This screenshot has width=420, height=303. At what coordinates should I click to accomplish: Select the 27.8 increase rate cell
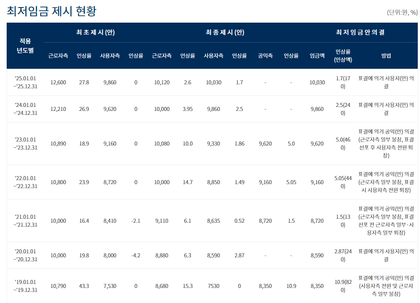[84, 83]
